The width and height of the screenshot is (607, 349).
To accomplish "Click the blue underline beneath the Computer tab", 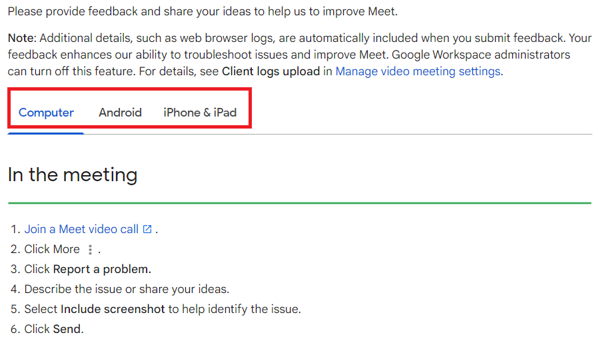I will click(46, 133).
